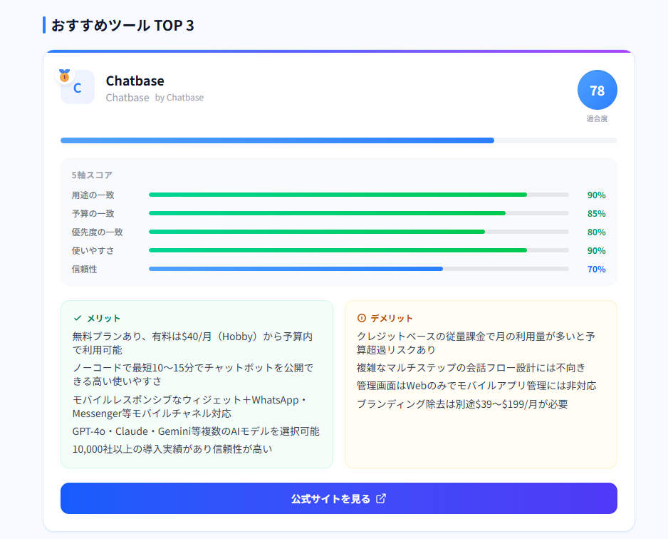Click the demerit about ブランディング除去 $39〜$199/月

click(462, 404)
